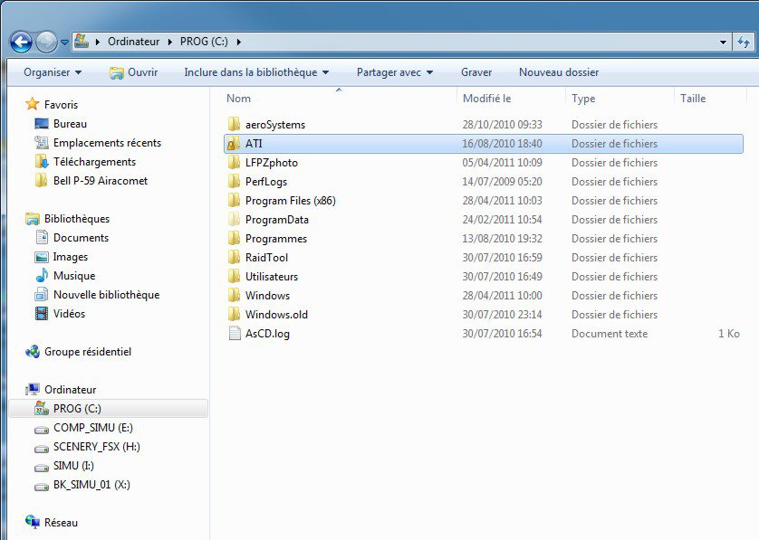Select the ProgramData hidden folder icon
This screenshot has height=540, width=759.
point(234,220)
